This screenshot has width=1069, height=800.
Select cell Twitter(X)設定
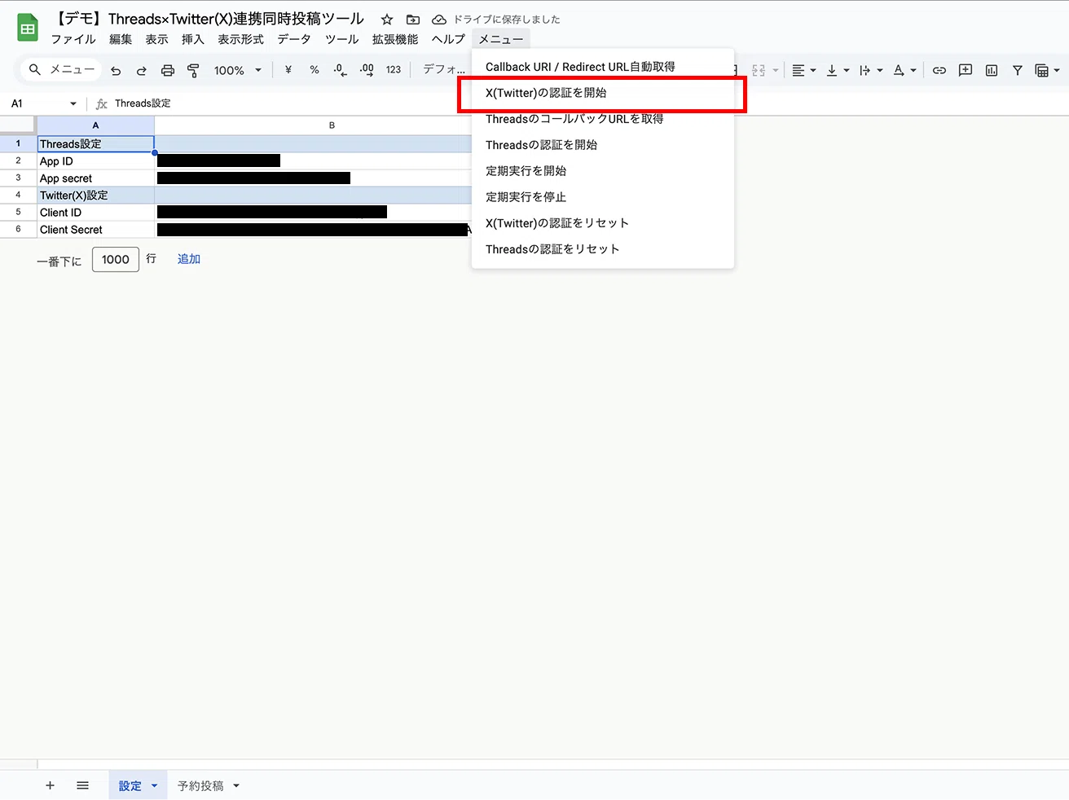point(95,196)
